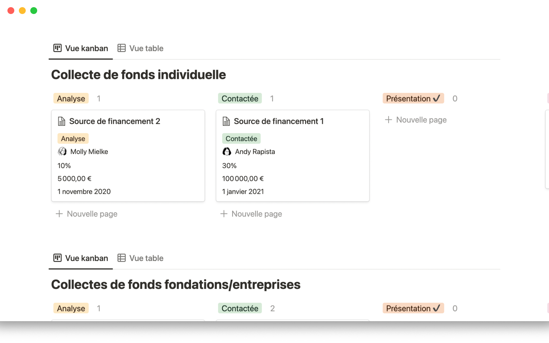The width and height of the screenshot is (549, 343).
Task: Click green Contactée tag inside the card
Action: pos(241,139)
